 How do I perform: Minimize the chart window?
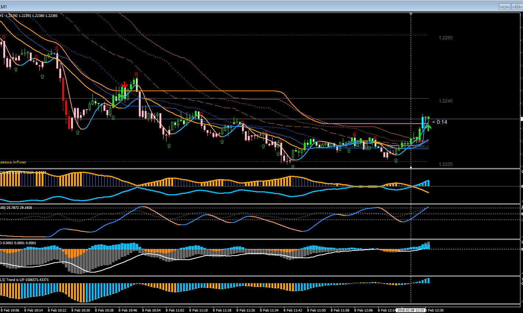click(505, 7)
